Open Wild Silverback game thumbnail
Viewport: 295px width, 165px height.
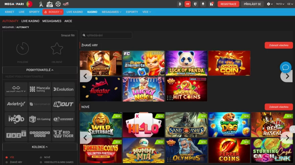point(101,125)
